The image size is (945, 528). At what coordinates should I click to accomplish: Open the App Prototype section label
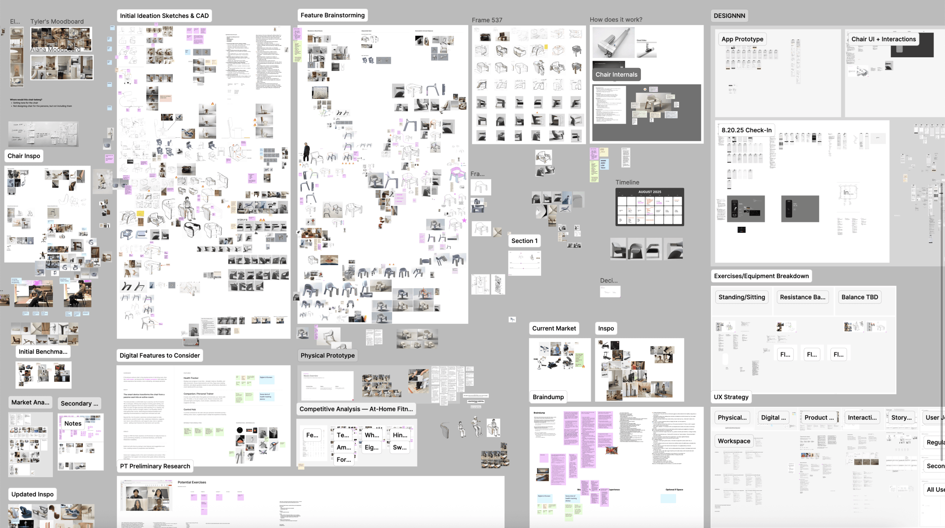(x=742, y=39)
